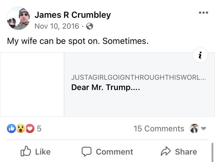Open the three-dot post options menu
The width and height of the screenshot is (215, 162).
(203, 13)
